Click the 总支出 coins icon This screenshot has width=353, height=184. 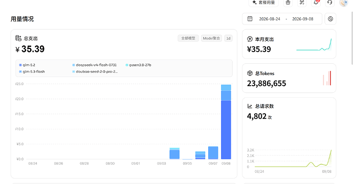click(x=18, y=38)
